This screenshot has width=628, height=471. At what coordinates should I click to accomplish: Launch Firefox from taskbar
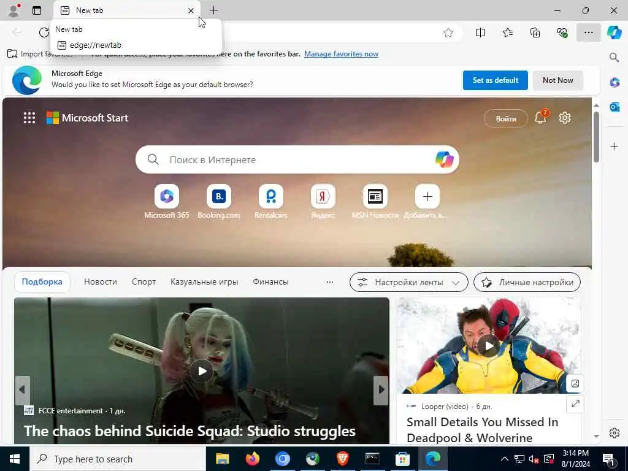pyautogui.click(x=252, y=459)
